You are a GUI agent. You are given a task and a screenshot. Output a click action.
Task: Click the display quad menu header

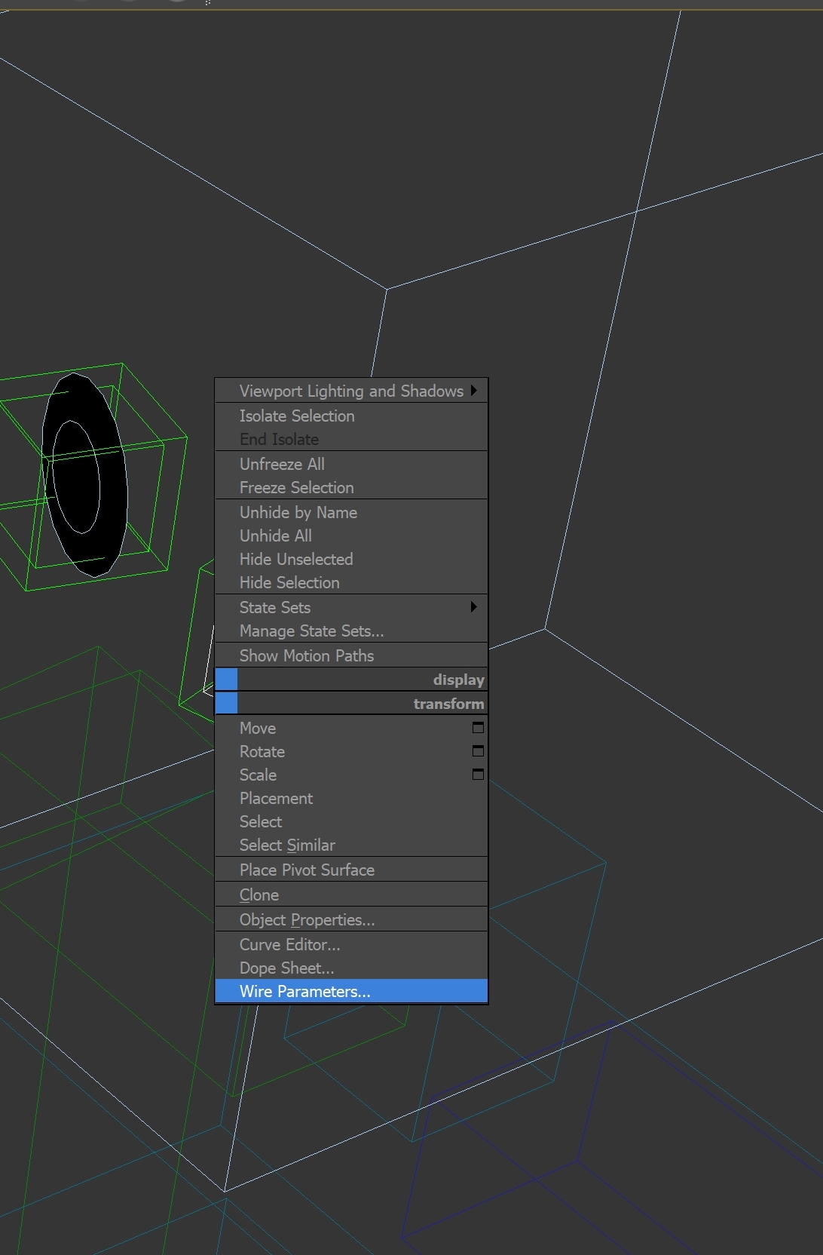(351, 680)
